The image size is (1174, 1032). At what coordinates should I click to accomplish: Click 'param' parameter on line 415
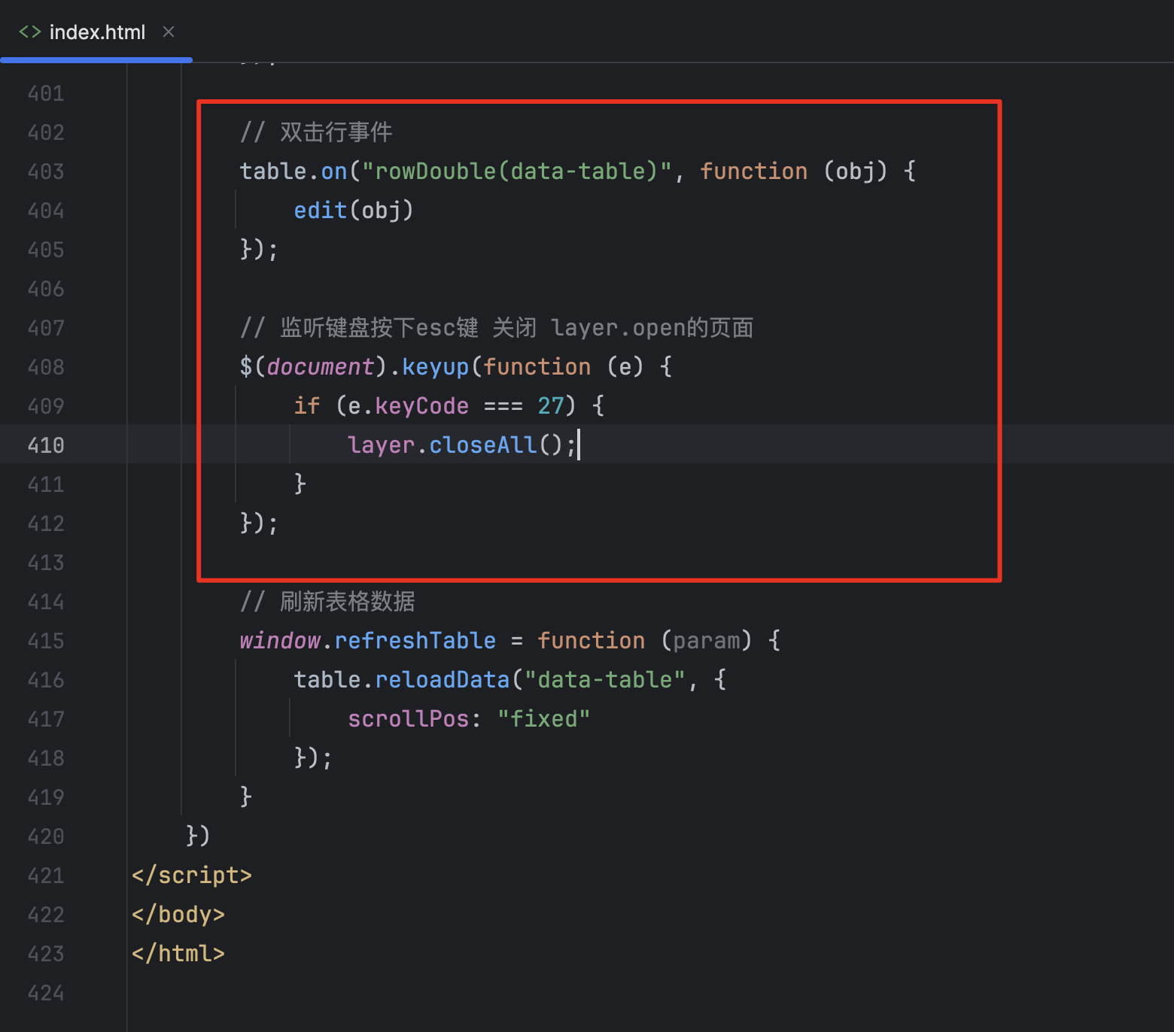[706, 641]
